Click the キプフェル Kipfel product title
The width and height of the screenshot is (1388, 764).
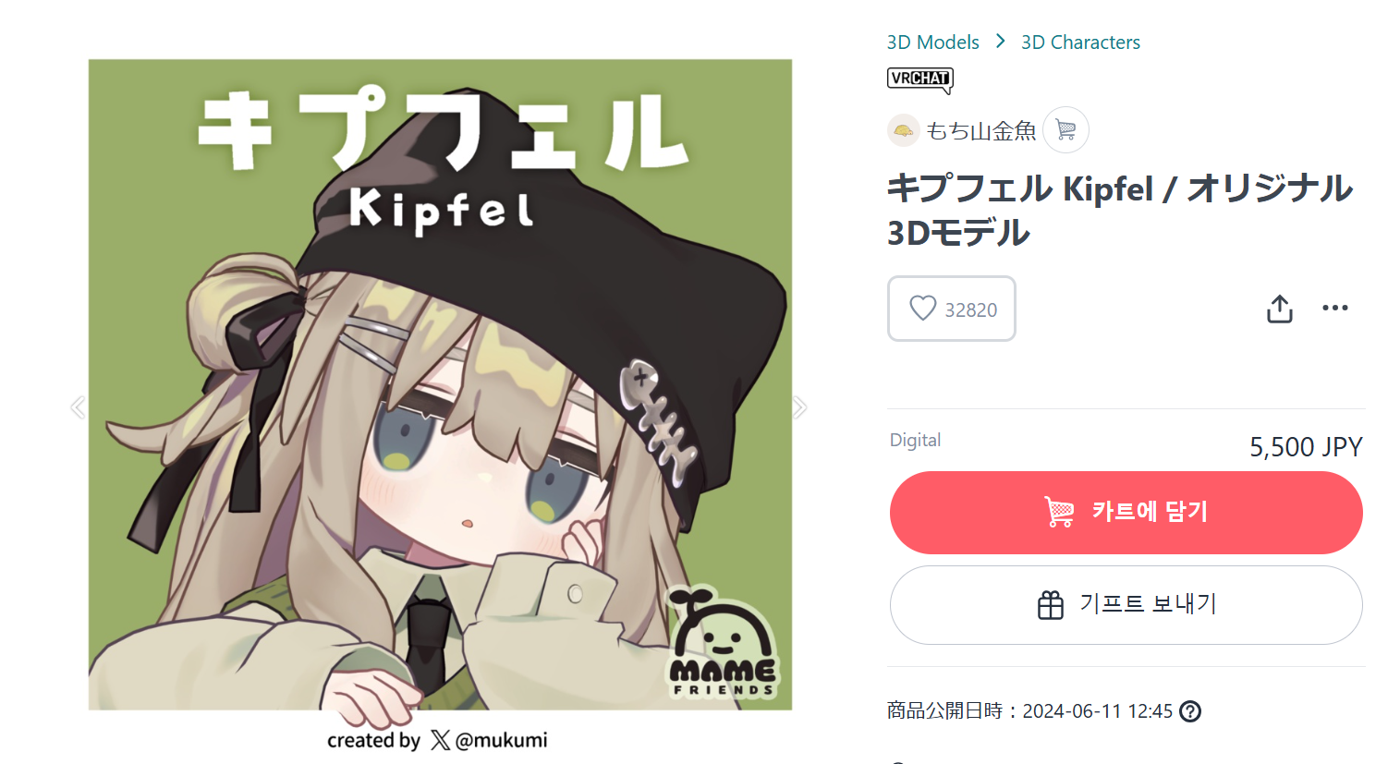click(x=1119, y=211)
